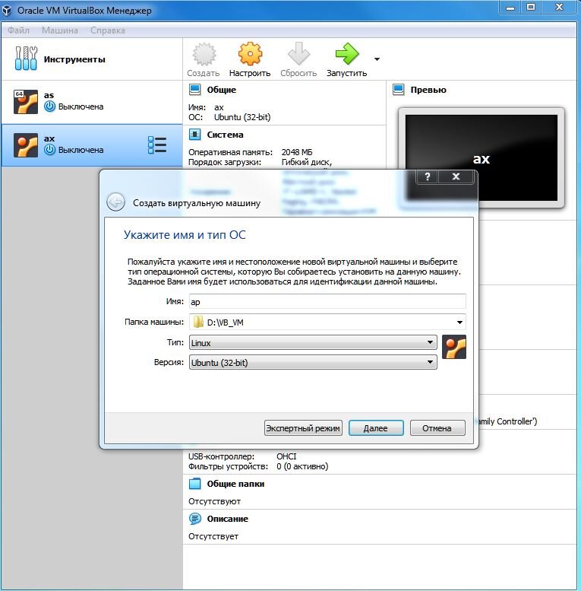Click the wizard back arrow
This screenshot has width=581, height=591.
click(115, 202)
